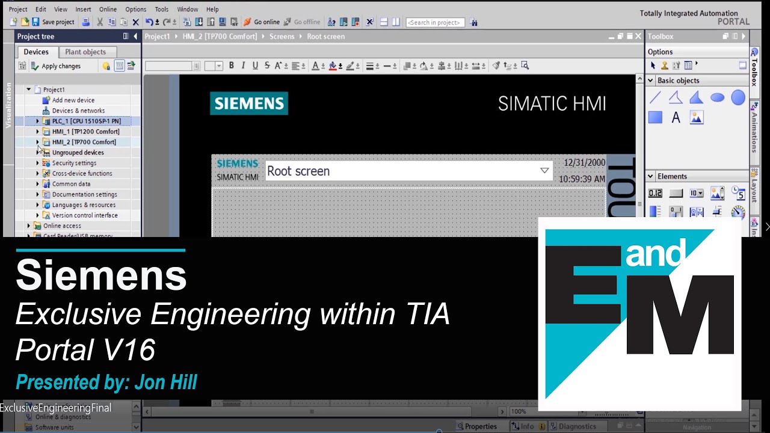Select the Circle basic object

[x=738, y=97]
